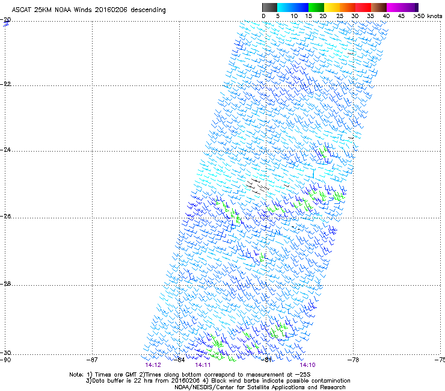Click the purple "14:11" time label

pyautogui.click(x=203, y=365)
